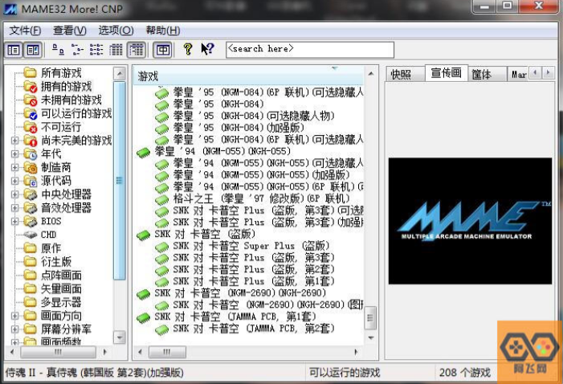The height and width of the screenshot is (384, 563).
Task: Select the 音效处理器 folder icon
Action: 31,207
